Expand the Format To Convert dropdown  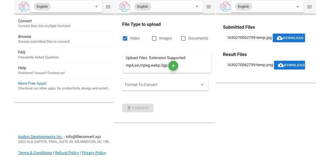[x=165, y=85]
